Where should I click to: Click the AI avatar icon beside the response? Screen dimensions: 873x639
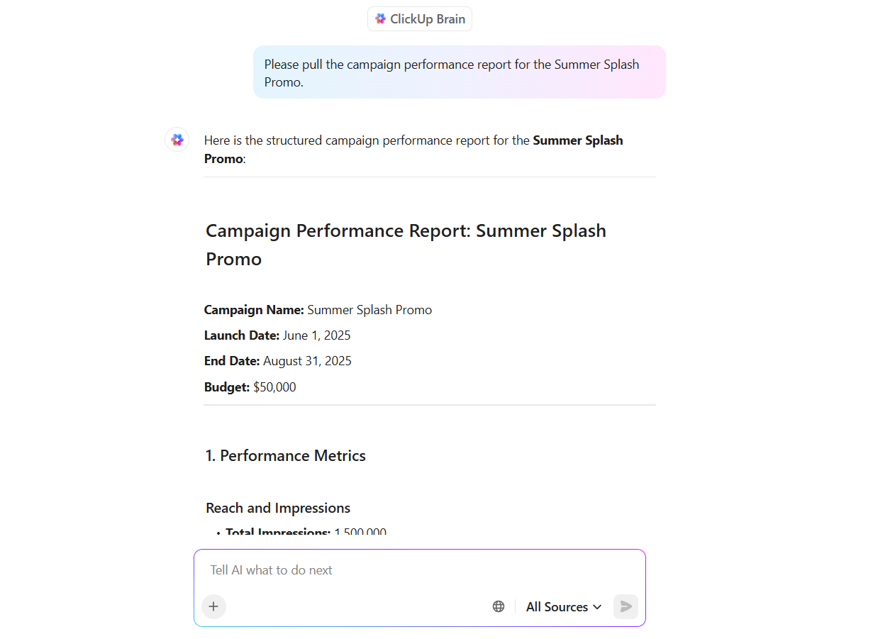[x=177, y=139]
